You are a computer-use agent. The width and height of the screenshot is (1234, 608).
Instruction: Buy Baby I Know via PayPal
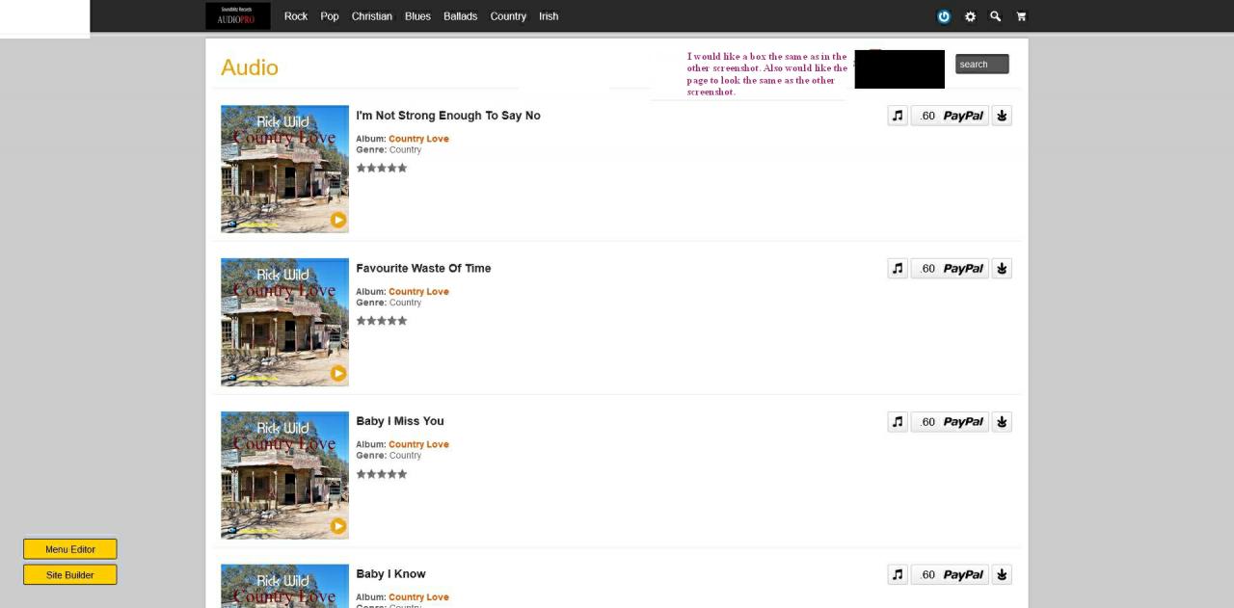[x=950, y=574]
